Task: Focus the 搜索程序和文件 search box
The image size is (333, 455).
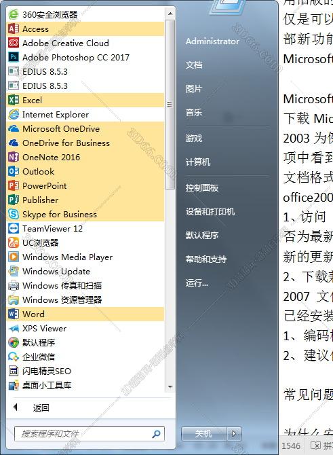Action: point(90,434)
